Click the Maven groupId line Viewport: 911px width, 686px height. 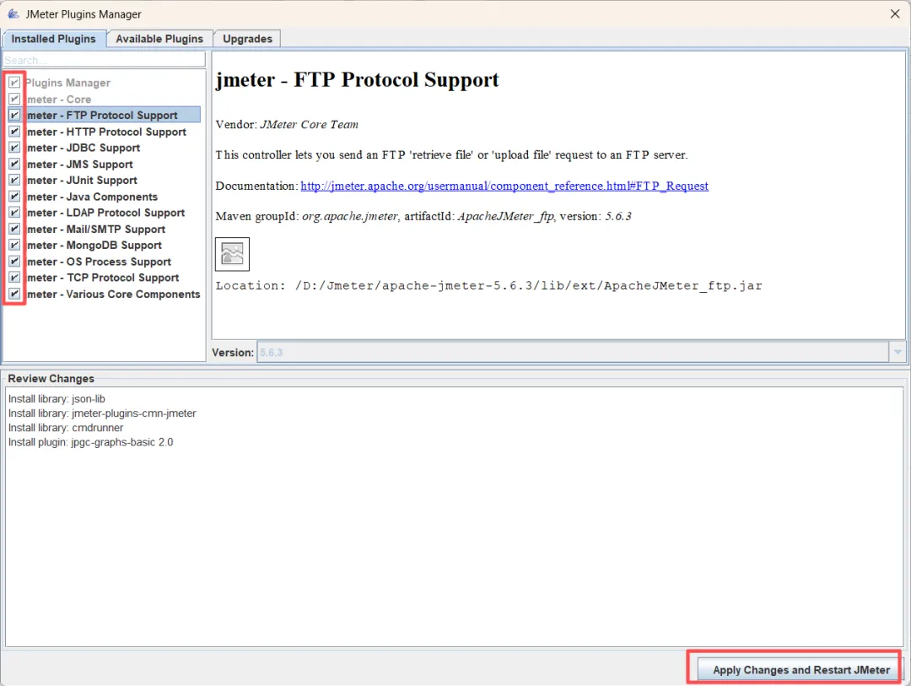point(423,216)
